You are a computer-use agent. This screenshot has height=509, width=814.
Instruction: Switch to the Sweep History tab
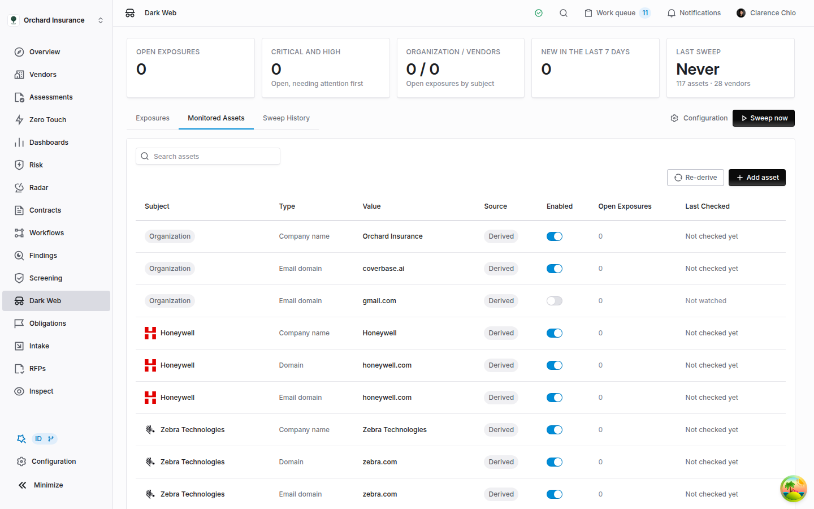click(x=286, y=118)
